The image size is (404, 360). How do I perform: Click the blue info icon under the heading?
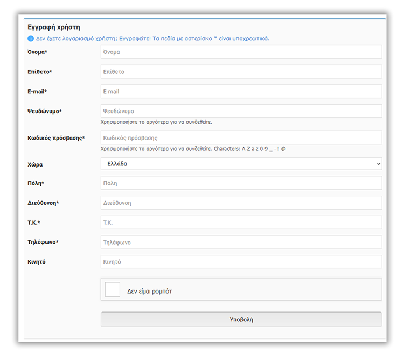coord(31,39)
